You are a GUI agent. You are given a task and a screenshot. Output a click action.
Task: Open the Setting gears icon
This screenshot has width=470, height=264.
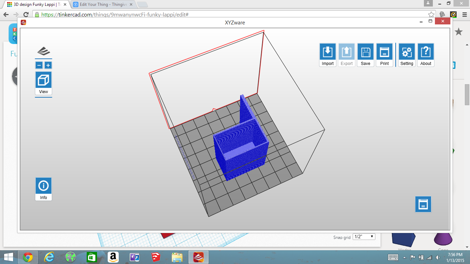407,52
